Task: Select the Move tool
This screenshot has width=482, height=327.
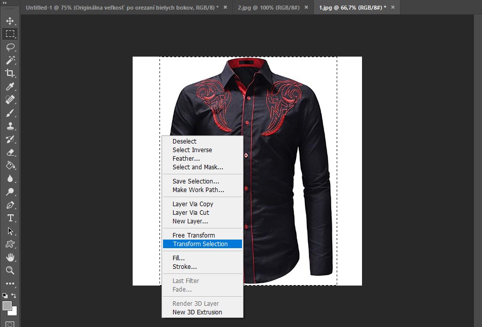Action: pyautogui.click(x=10, y=21)
